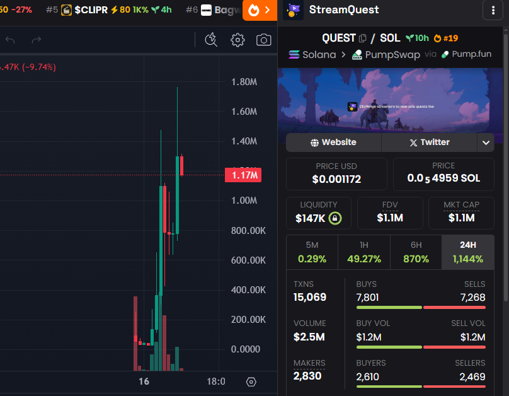Undo the last chart action
This screenshot has width=509, height=396.
(10, 40)
